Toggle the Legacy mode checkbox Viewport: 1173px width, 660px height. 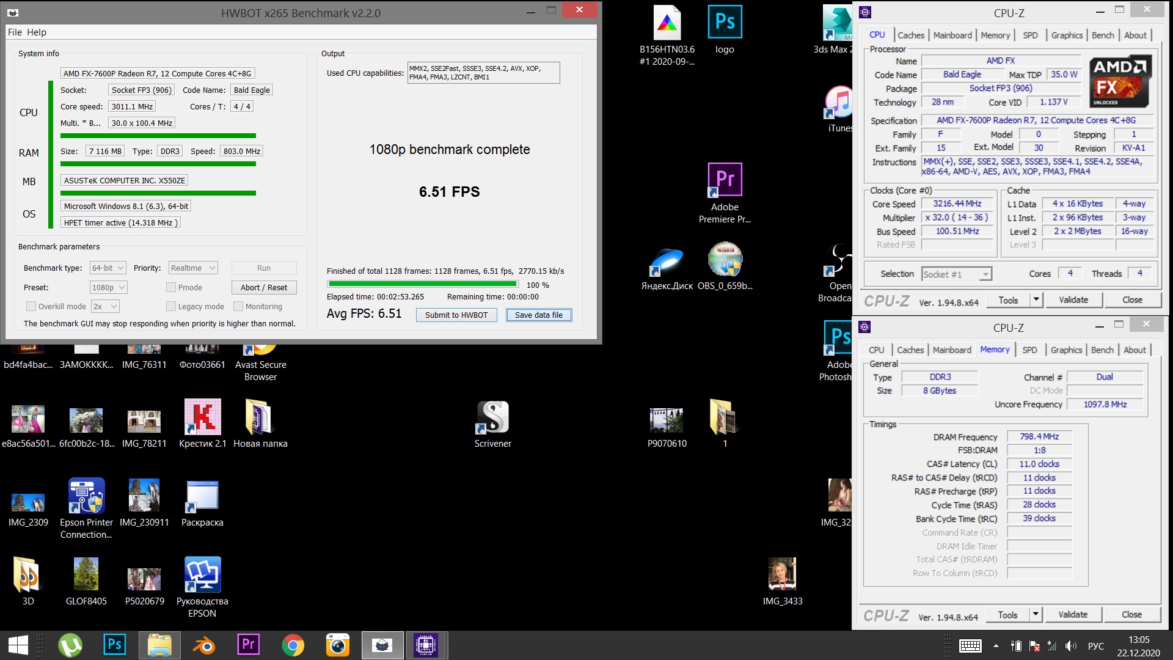point(171,306)
